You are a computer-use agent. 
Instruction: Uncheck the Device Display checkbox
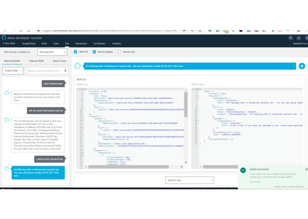click(x=94, y=52)
